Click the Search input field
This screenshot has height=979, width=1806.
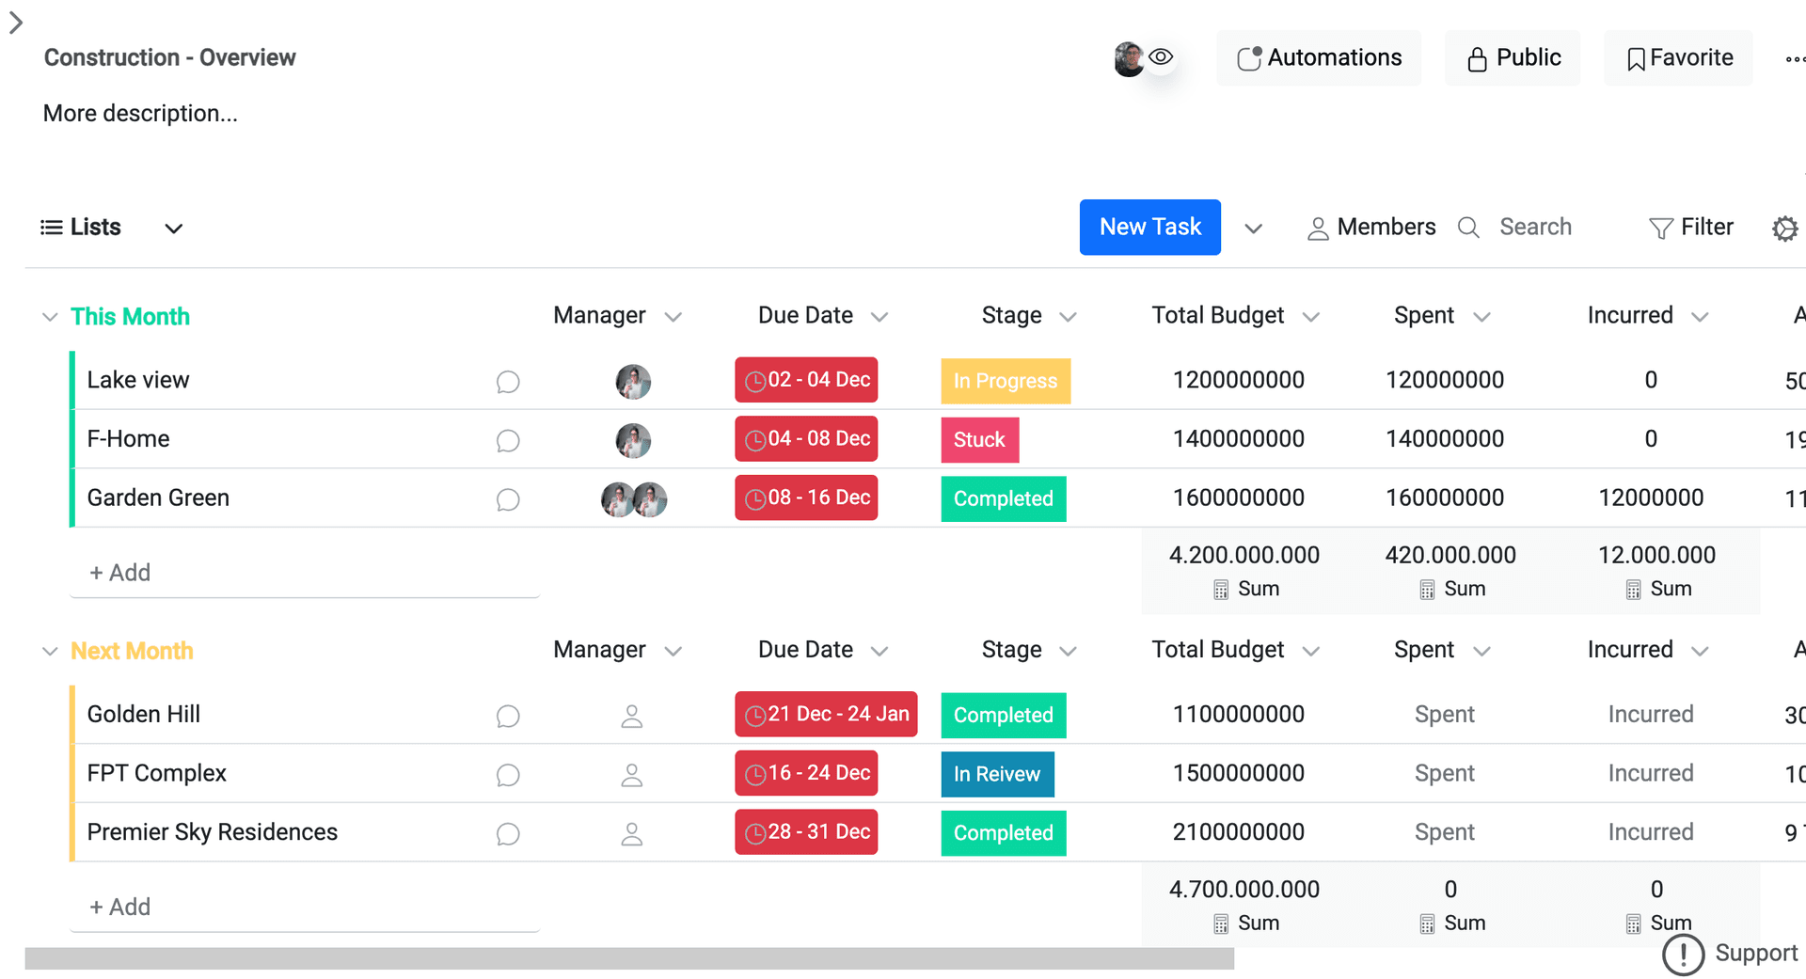(x=1535, y=228)
